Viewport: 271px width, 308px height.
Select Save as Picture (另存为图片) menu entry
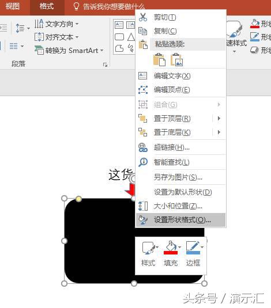(x=180, y=177)
